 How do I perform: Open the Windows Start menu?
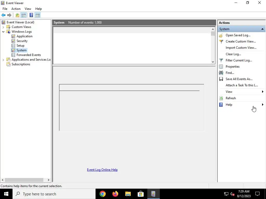click(6, 194)
